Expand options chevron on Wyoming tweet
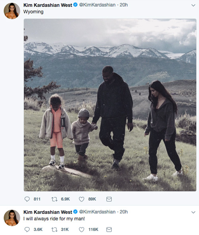The height and width of the screenshot is (235, 199). (193, 6)
